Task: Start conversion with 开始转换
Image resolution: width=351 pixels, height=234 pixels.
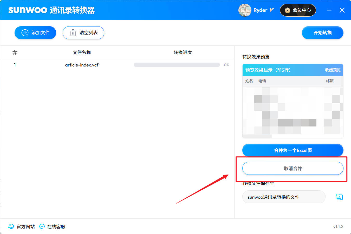Action: tap(322, 33)
